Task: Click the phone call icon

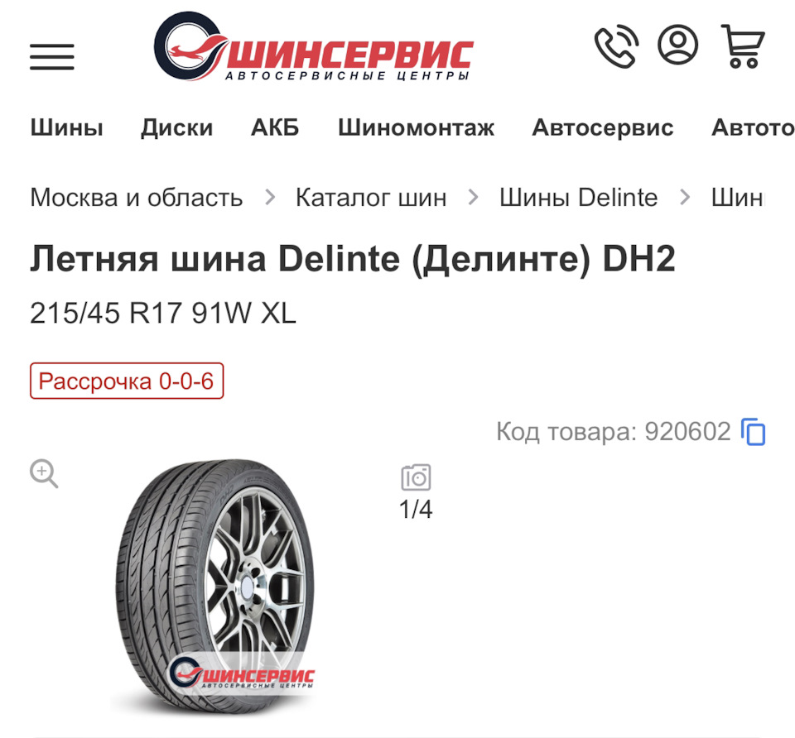Action: pos(616,46)
